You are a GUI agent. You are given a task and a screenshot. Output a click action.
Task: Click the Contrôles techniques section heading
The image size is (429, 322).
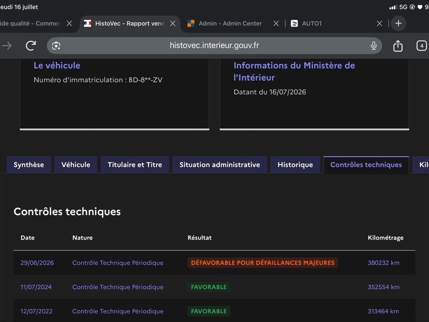67,211
